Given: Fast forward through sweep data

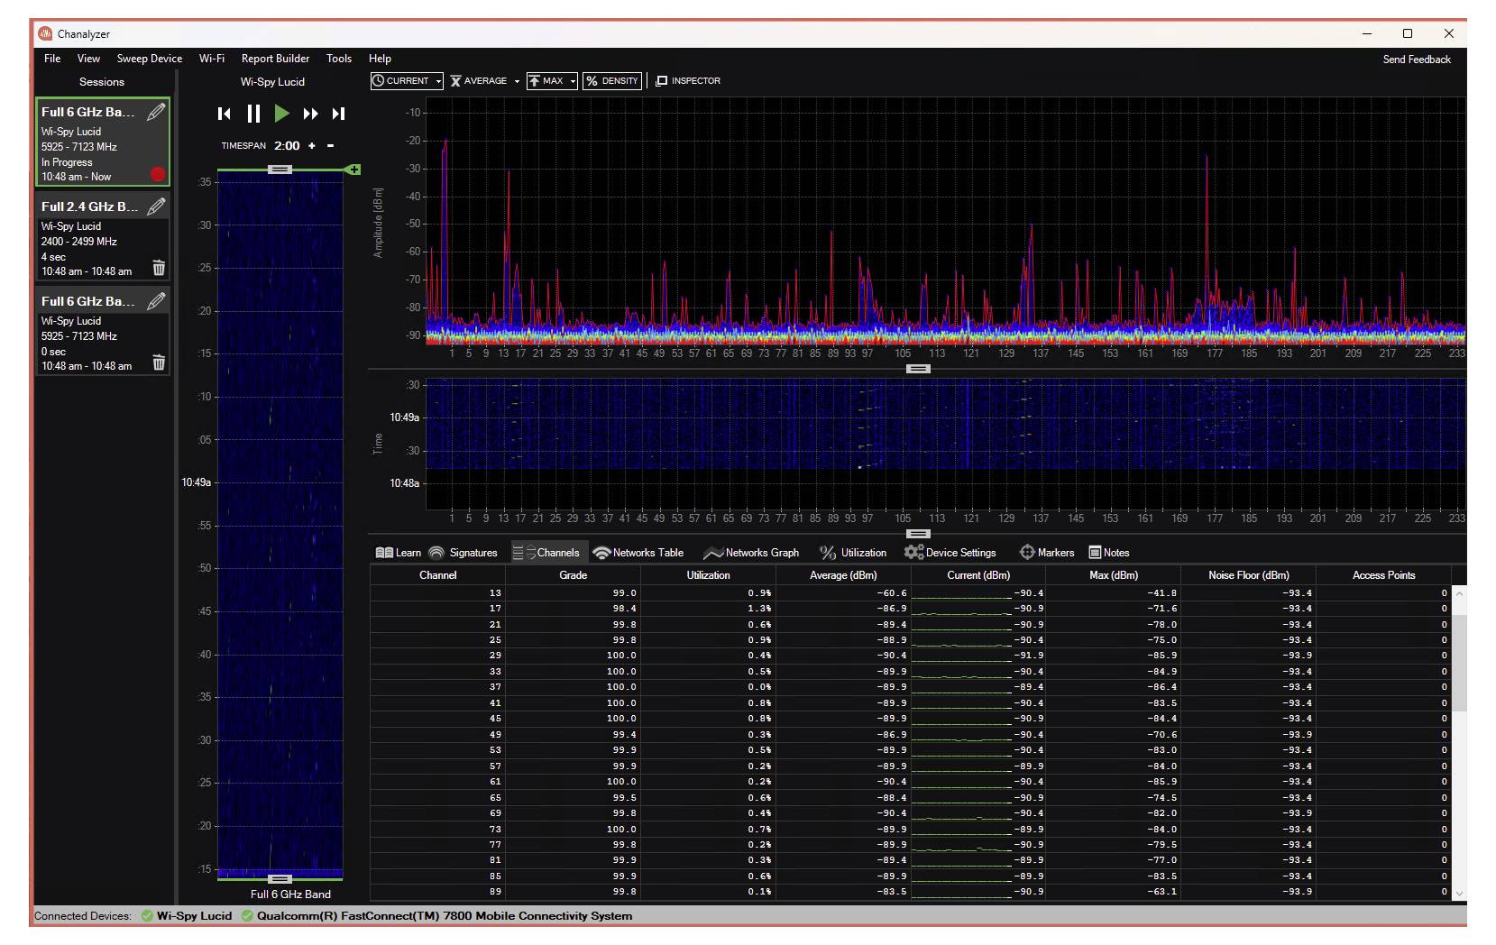Looking at the screenshot, I should 311,114.
